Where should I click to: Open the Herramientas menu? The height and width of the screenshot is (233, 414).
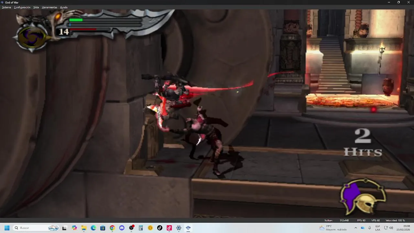click(x=49, y=7)
